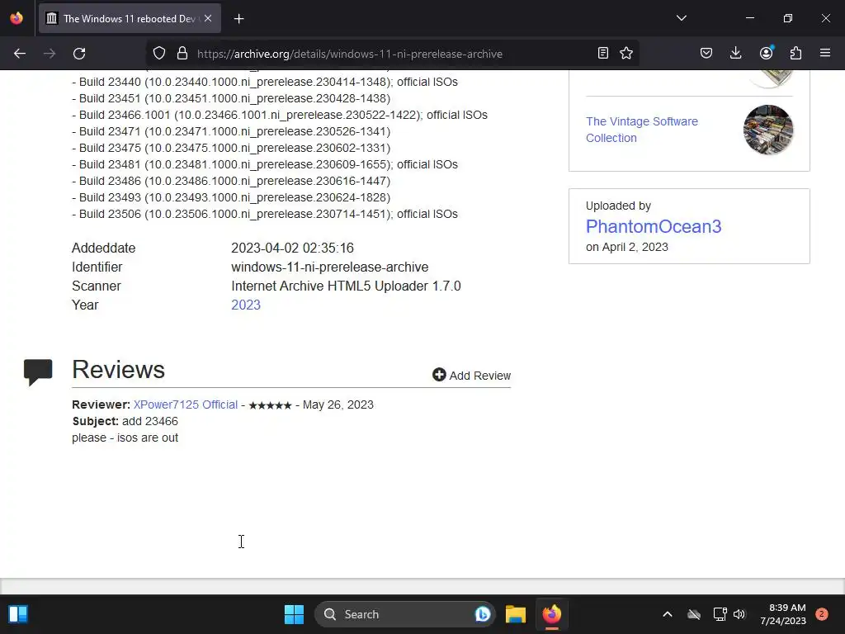Select the Build 23466.1001 entry text
This screenshot has height=634, width=845.
coord(279,115)
